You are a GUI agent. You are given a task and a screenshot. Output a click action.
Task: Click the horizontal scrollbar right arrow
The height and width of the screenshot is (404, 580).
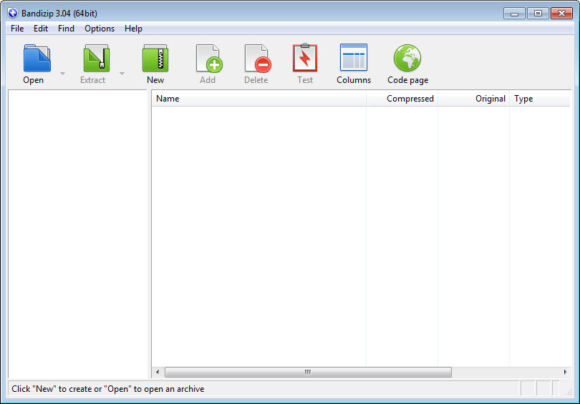[565, 373]
